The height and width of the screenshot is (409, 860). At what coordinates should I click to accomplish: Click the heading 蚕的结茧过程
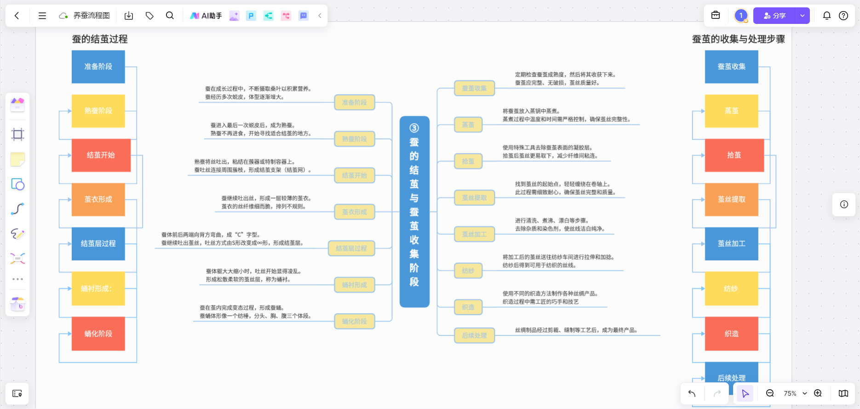100,39
